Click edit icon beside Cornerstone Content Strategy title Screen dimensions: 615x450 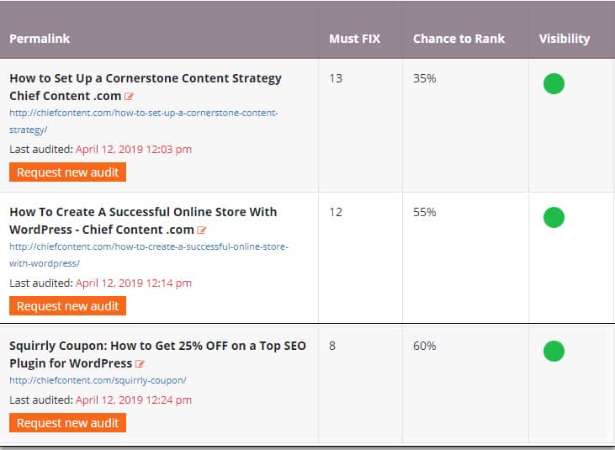click(x=130, y=97)
